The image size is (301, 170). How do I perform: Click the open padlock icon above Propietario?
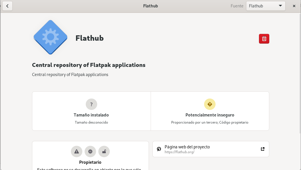point(104,151)
